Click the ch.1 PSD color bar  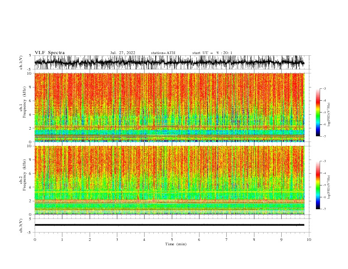(x=318, y=113)
